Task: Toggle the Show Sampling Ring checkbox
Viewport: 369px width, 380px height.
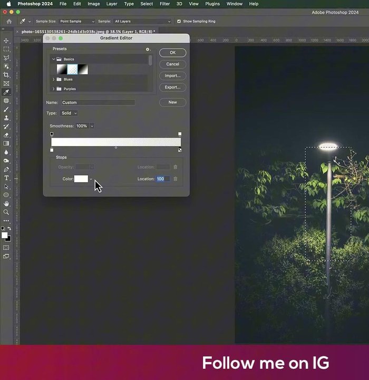Action: tap(179, 22)
